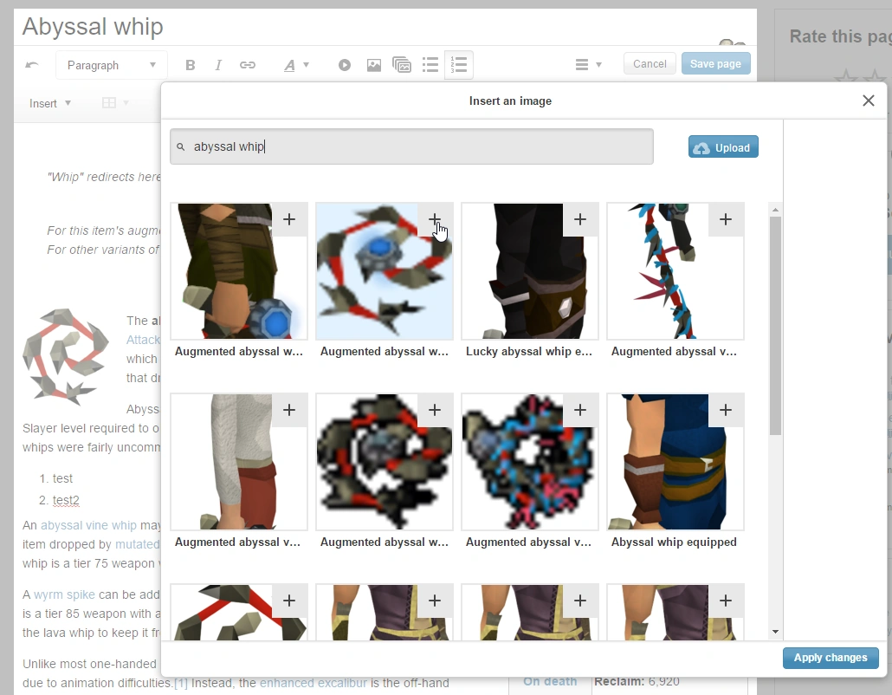Select the Augmented abyssal vine whip detail thumbnail

tap(675, 271)
